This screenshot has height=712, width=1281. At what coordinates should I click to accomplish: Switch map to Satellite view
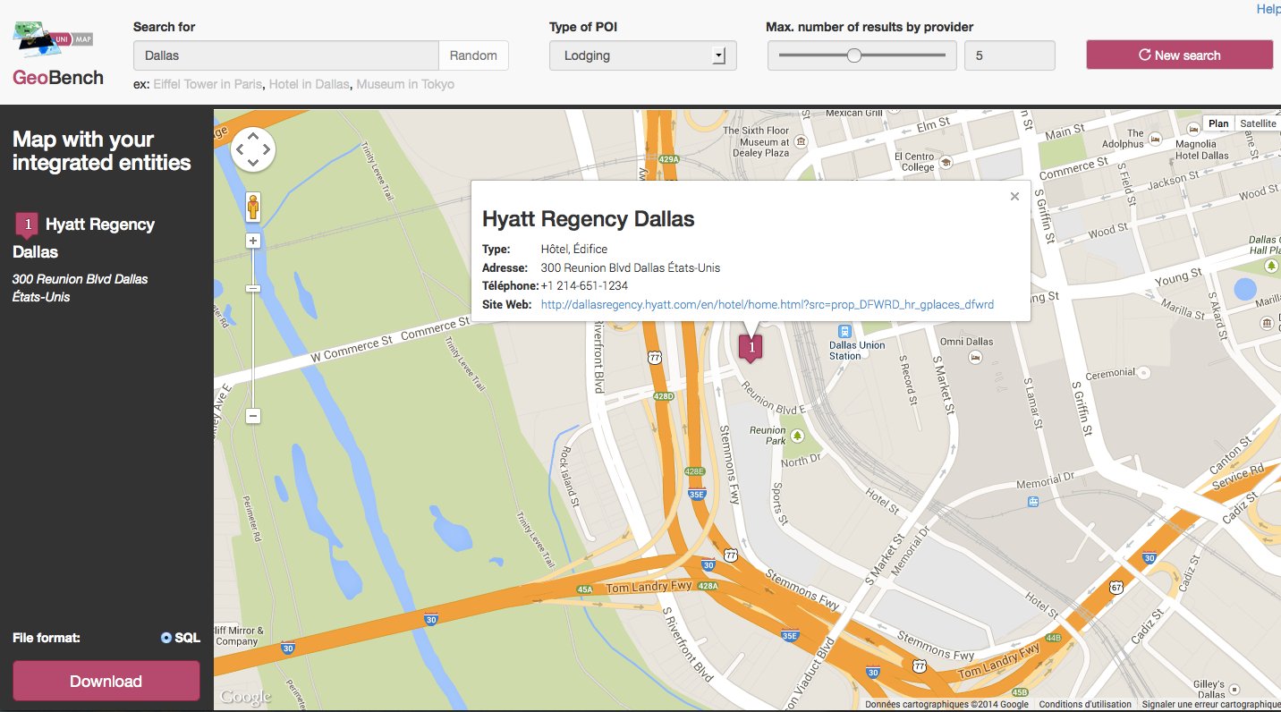pyautogui.click(x=1258, y=123)
